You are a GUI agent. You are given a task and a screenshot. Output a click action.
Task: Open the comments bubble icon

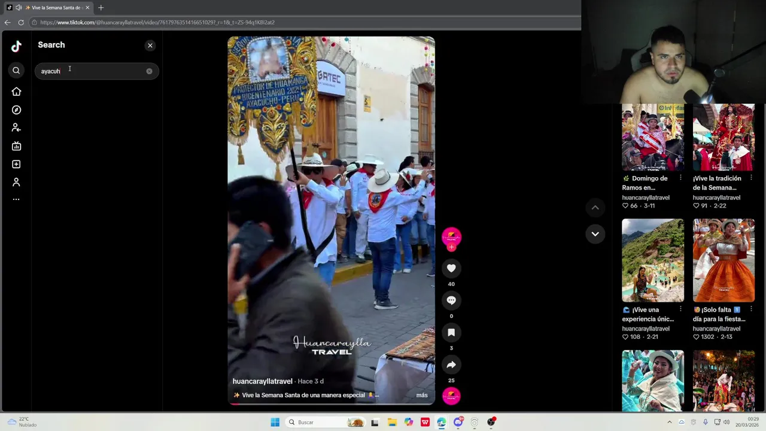point(451,301)
